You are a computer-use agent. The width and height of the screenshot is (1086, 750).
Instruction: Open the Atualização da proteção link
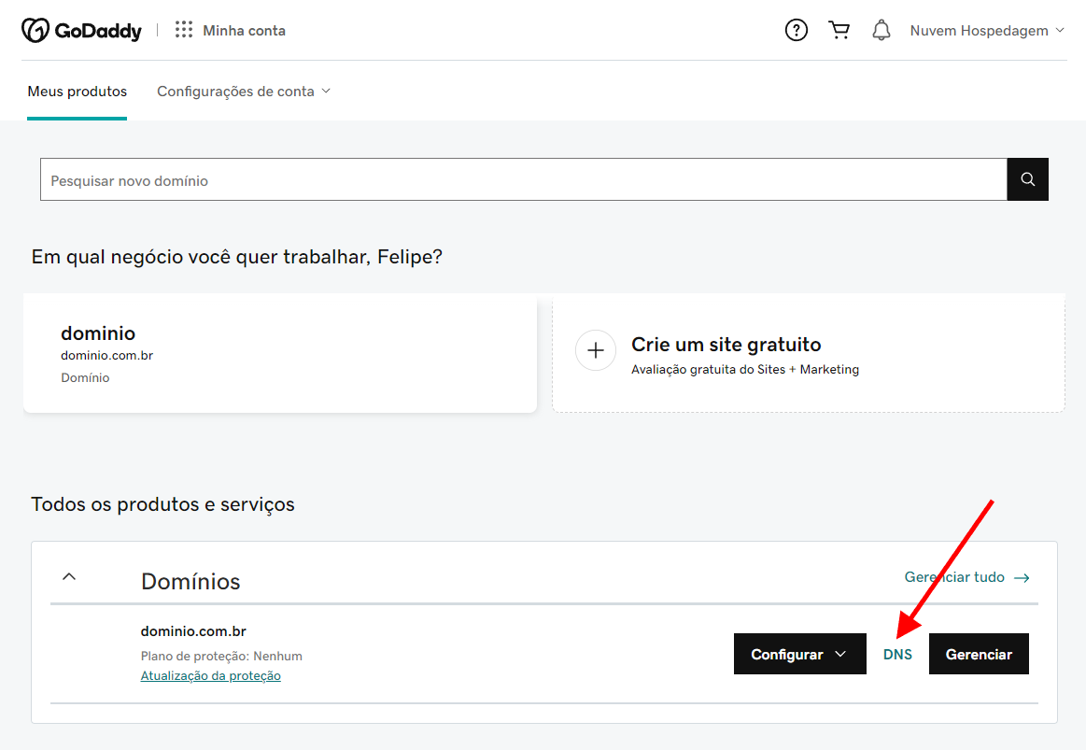point(210,676)
